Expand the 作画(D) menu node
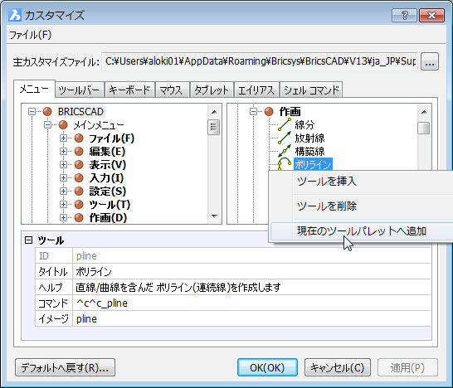This screenshot has width=453, height=388. point(63,218)
